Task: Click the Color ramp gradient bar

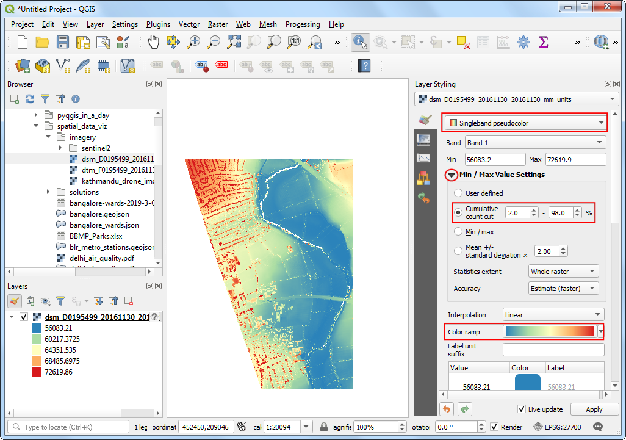Action: point(550,332)
